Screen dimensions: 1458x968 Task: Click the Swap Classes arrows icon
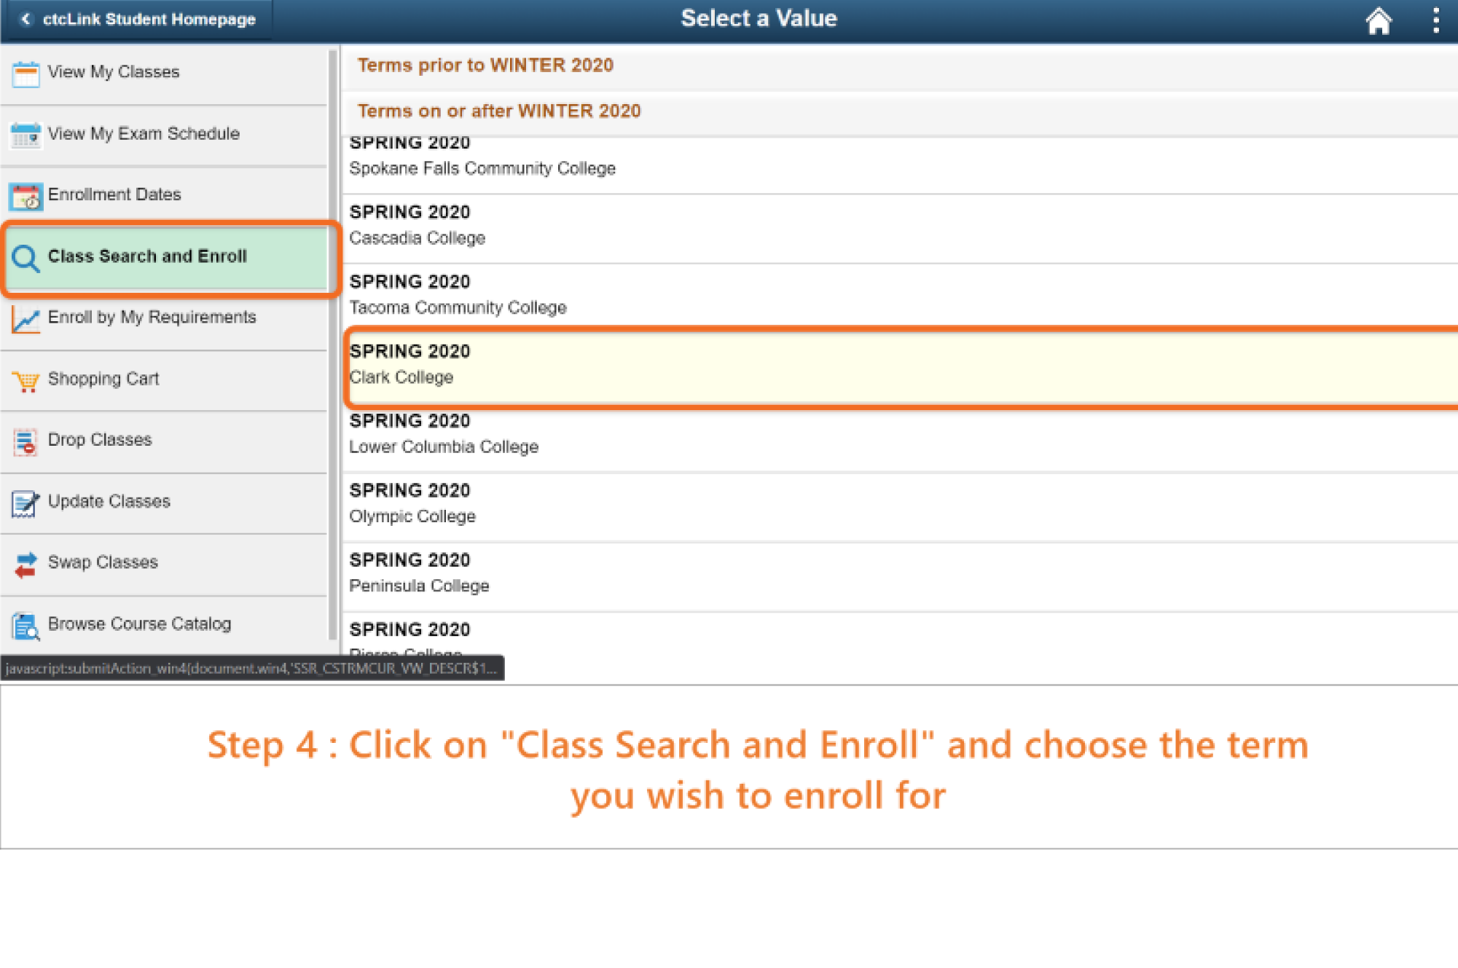tap(26, 564)
